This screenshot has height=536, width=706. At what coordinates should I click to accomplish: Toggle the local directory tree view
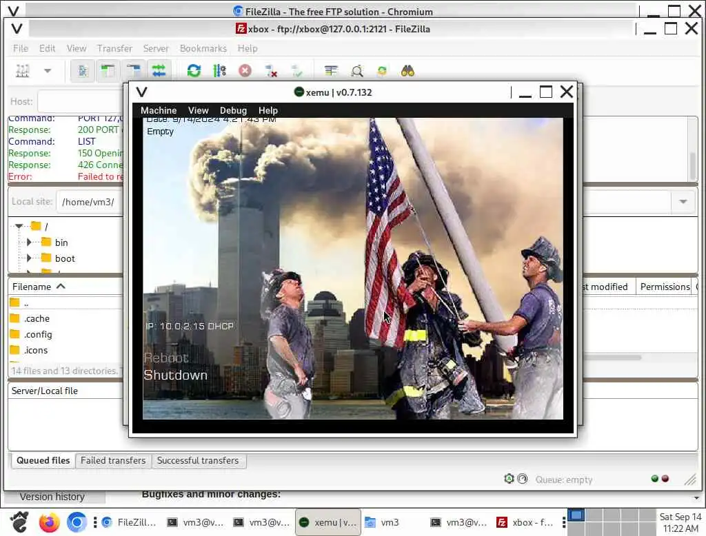click(x=108, y=71)
